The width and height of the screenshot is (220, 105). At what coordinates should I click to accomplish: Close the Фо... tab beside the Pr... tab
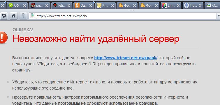pyautogui.click(x=134, y=6)
